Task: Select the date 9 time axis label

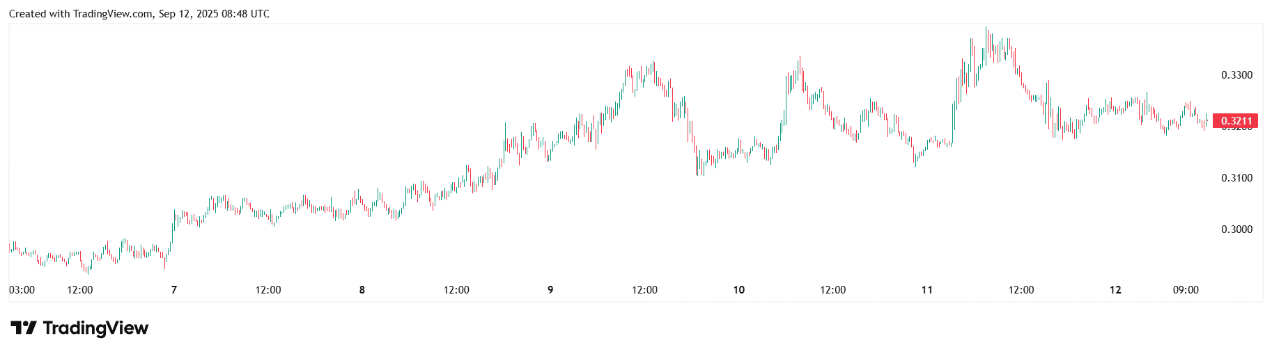Action: [550, 290]
